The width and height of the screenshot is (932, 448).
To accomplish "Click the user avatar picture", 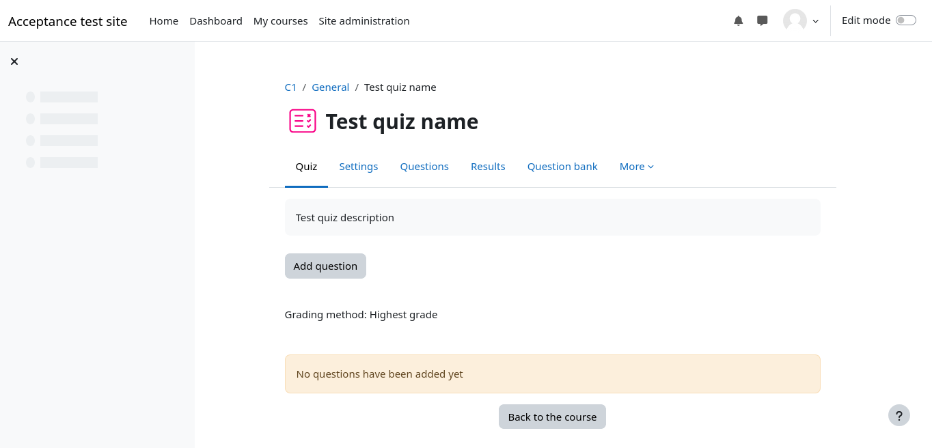I will (795, 20).
